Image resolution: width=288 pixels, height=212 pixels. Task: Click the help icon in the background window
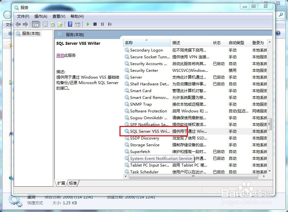click(278, 33)
